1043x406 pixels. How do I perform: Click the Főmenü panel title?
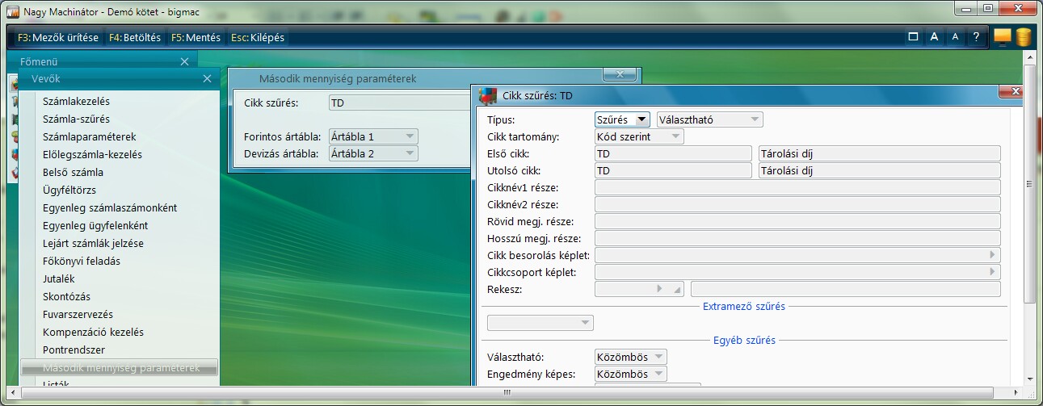pos(39,61)
